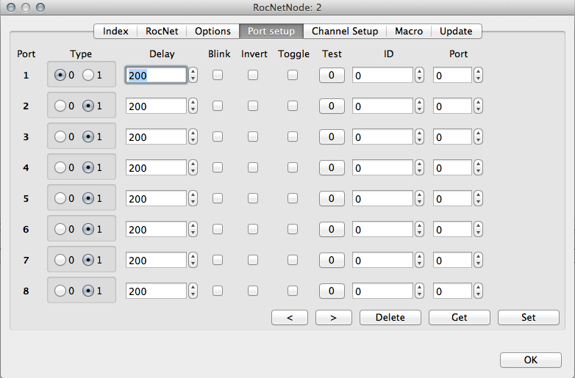This screenshot has width=575, height=378.
Task: Open the Options tab
Action: [x=213, y=31]
